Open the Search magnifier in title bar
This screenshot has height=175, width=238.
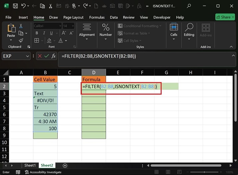point(189,6)
